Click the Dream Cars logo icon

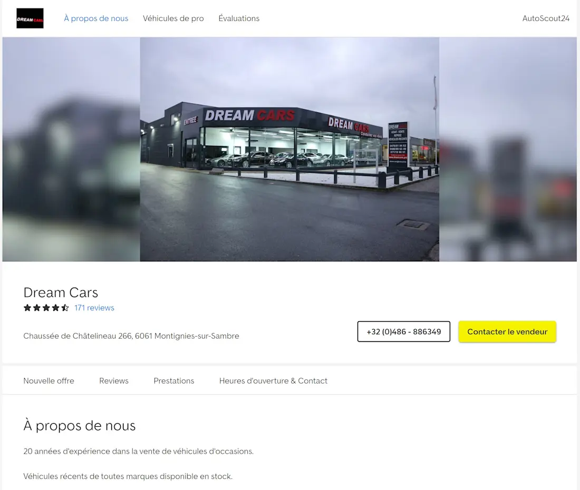[x=30, y=18]
